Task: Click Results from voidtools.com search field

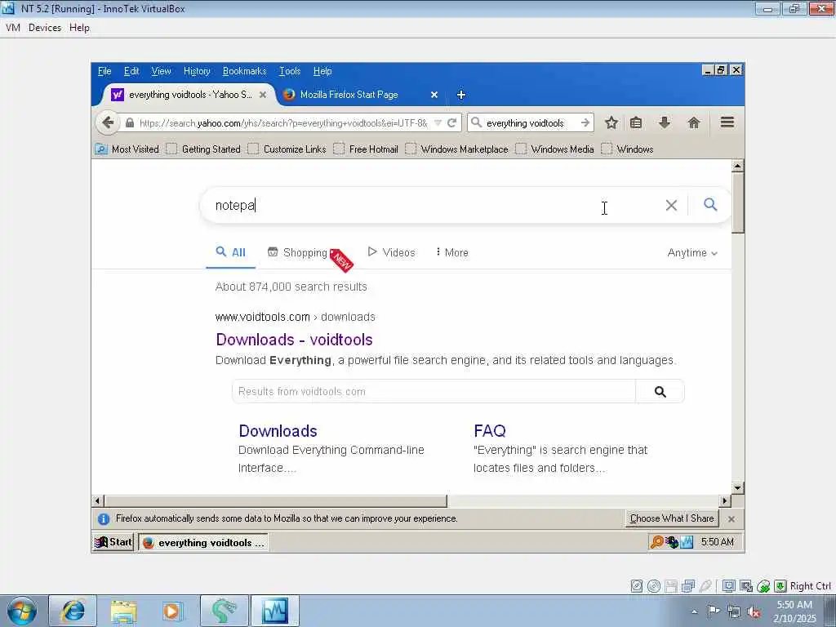Action: tap(434, 392)
